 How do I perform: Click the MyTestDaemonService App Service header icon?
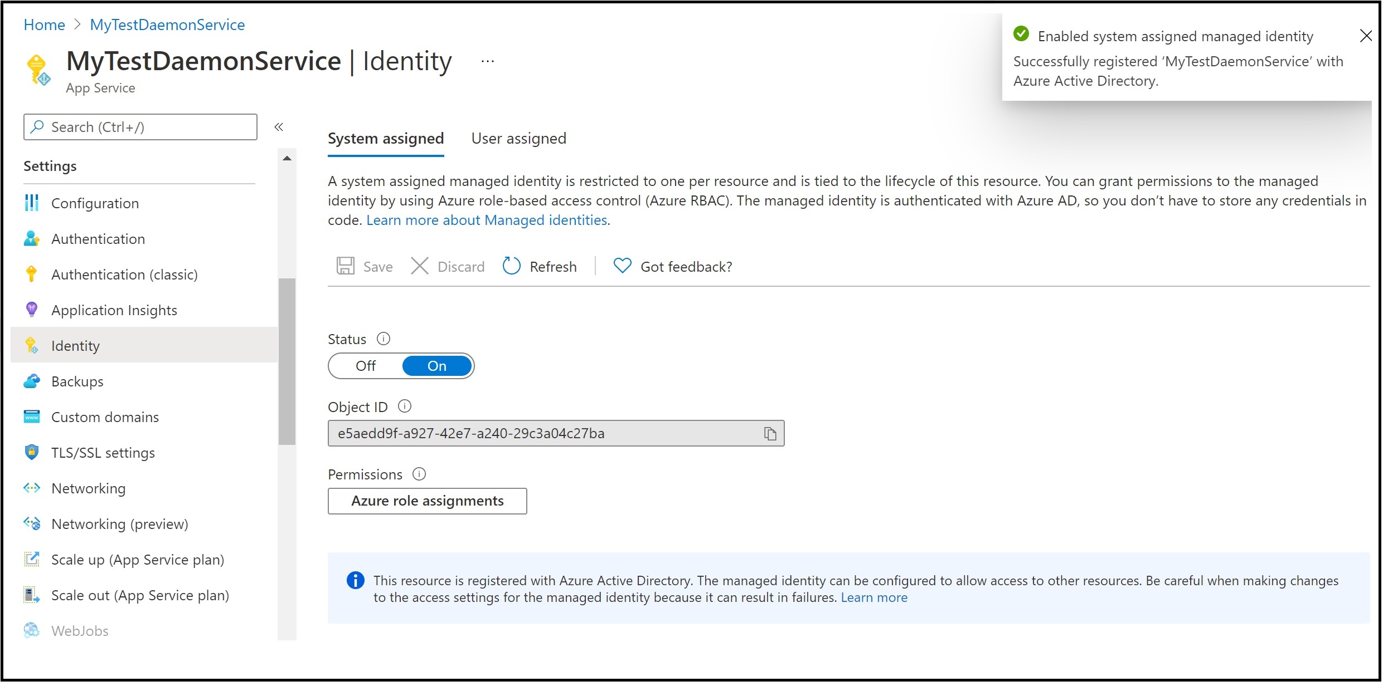38,70
